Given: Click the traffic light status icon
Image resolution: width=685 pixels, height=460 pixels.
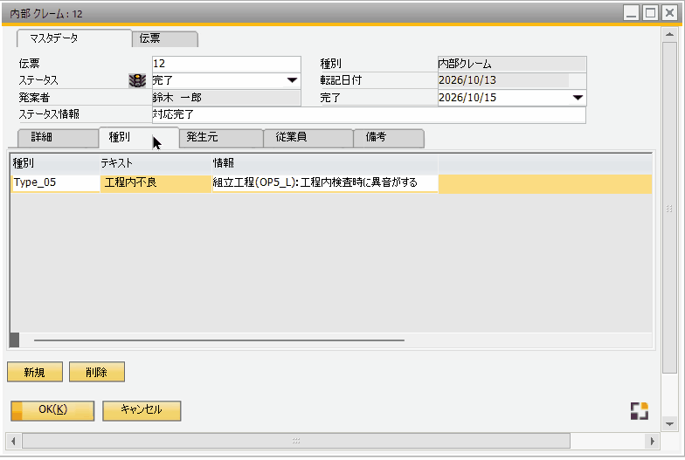Looking at the screenshot, I should tap(137, 80).
